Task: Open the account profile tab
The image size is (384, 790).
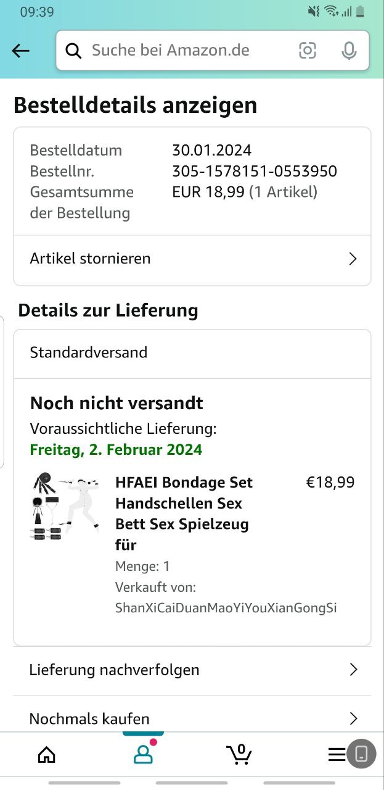Action: pyautogui.click(x=143, y=754)
